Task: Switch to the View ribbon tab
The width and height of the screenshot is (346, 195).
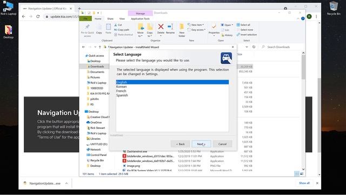Action: [x=122, y=19]
